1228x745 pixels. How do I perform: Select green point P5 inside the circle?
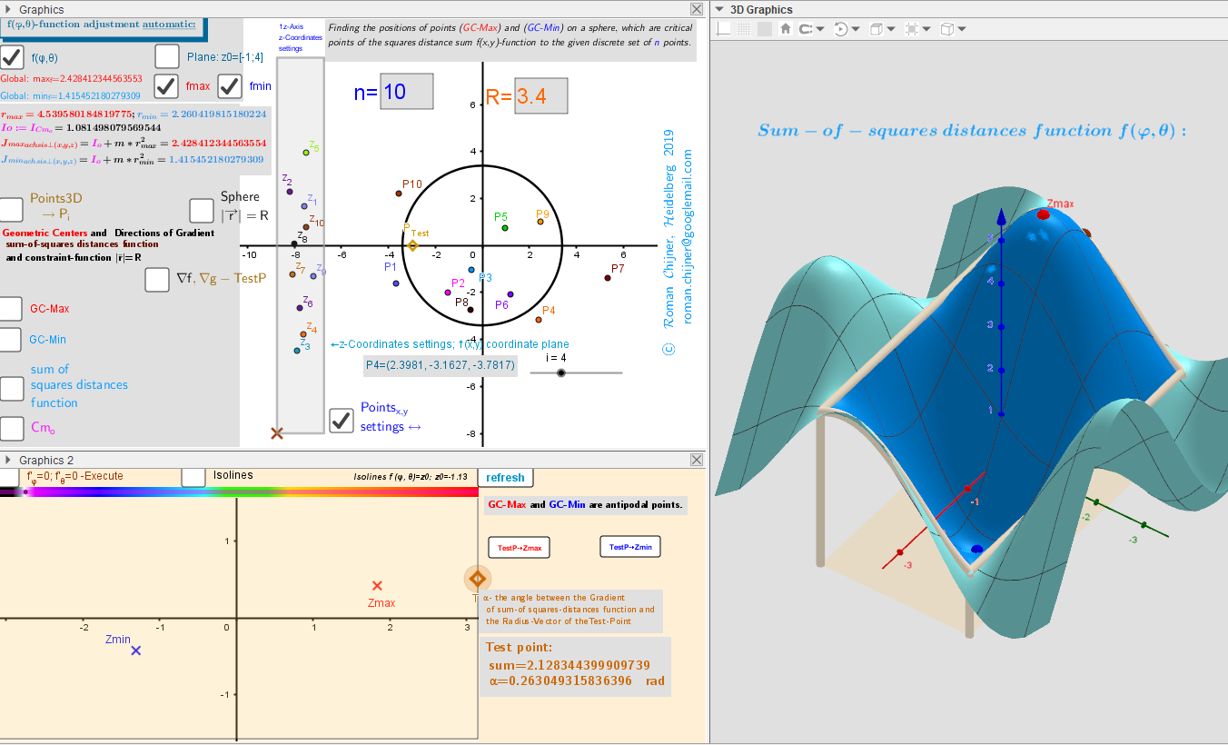505,227
